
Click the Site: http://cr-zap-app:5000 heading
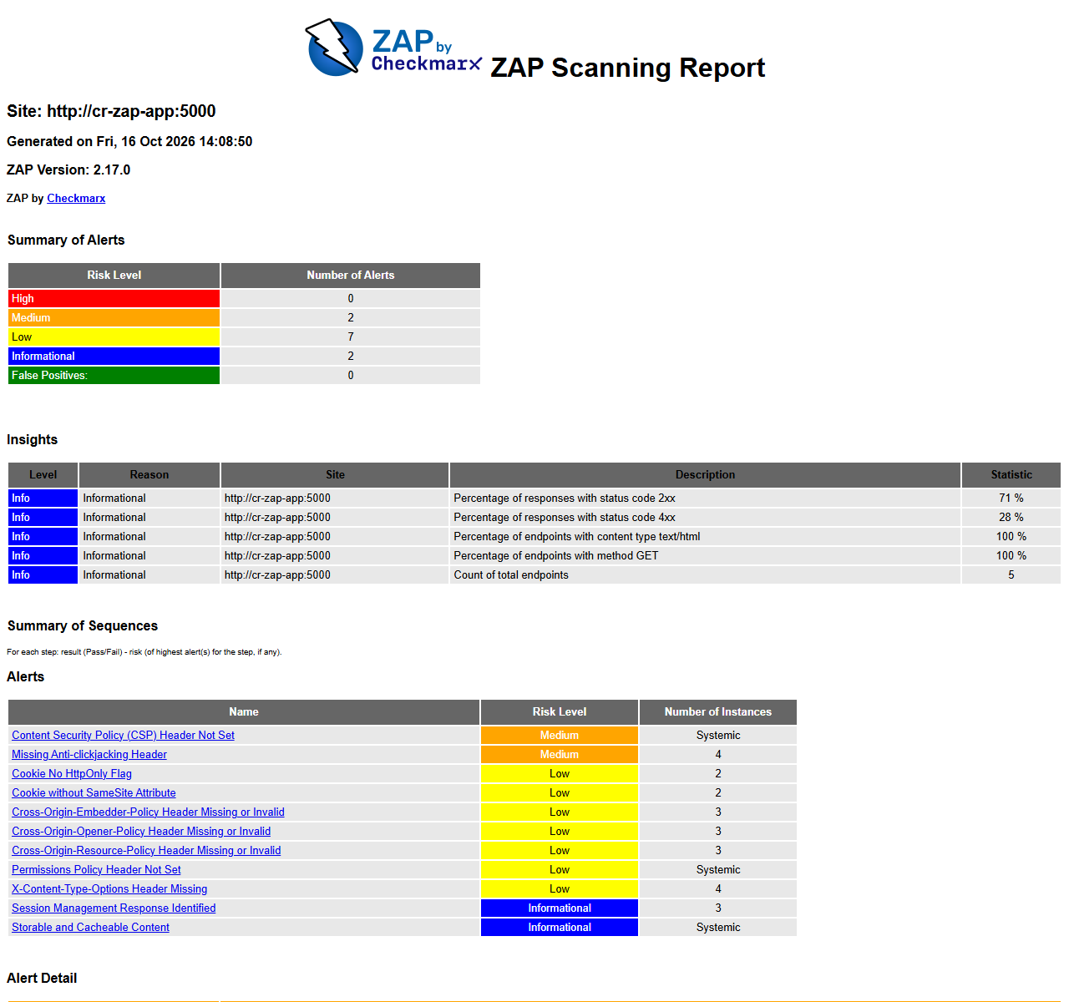coord(111,111)
